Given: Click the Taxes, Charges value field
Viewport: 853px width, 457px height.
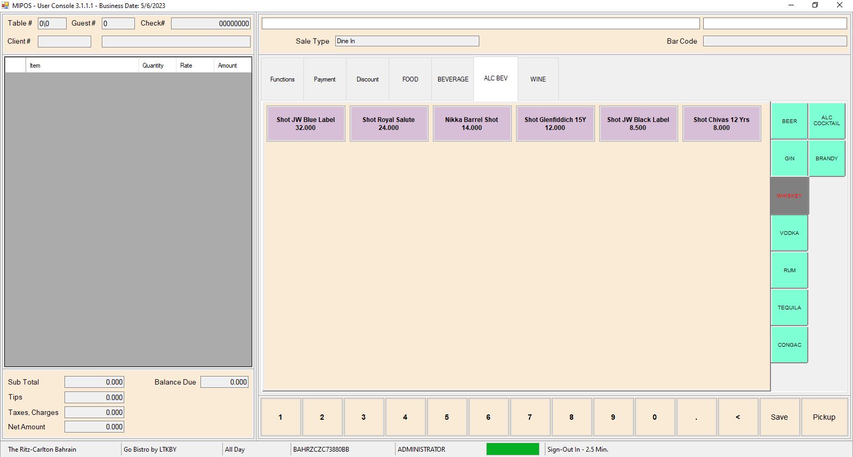Looking at the screenshot, I should pyautogui.click(x=94, y=412).
